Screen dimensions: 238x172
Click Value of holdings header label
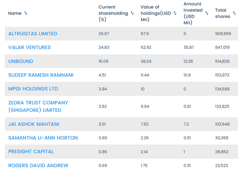pos(155,13)
